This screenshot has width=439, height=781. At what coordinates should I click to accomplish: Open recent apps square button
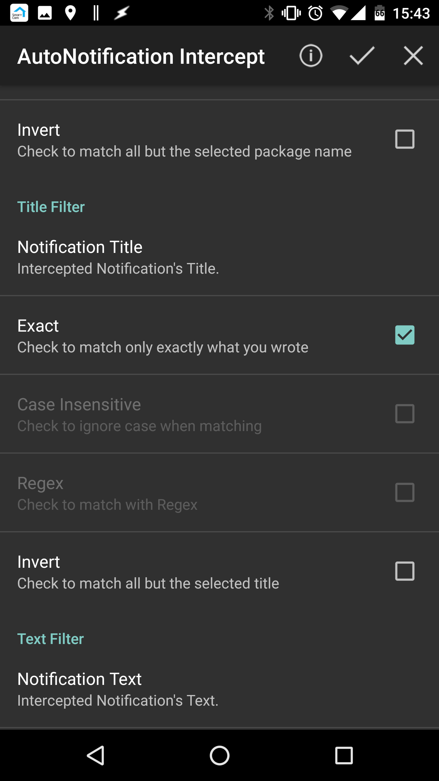pyautogui.click(x=344, y=755)
